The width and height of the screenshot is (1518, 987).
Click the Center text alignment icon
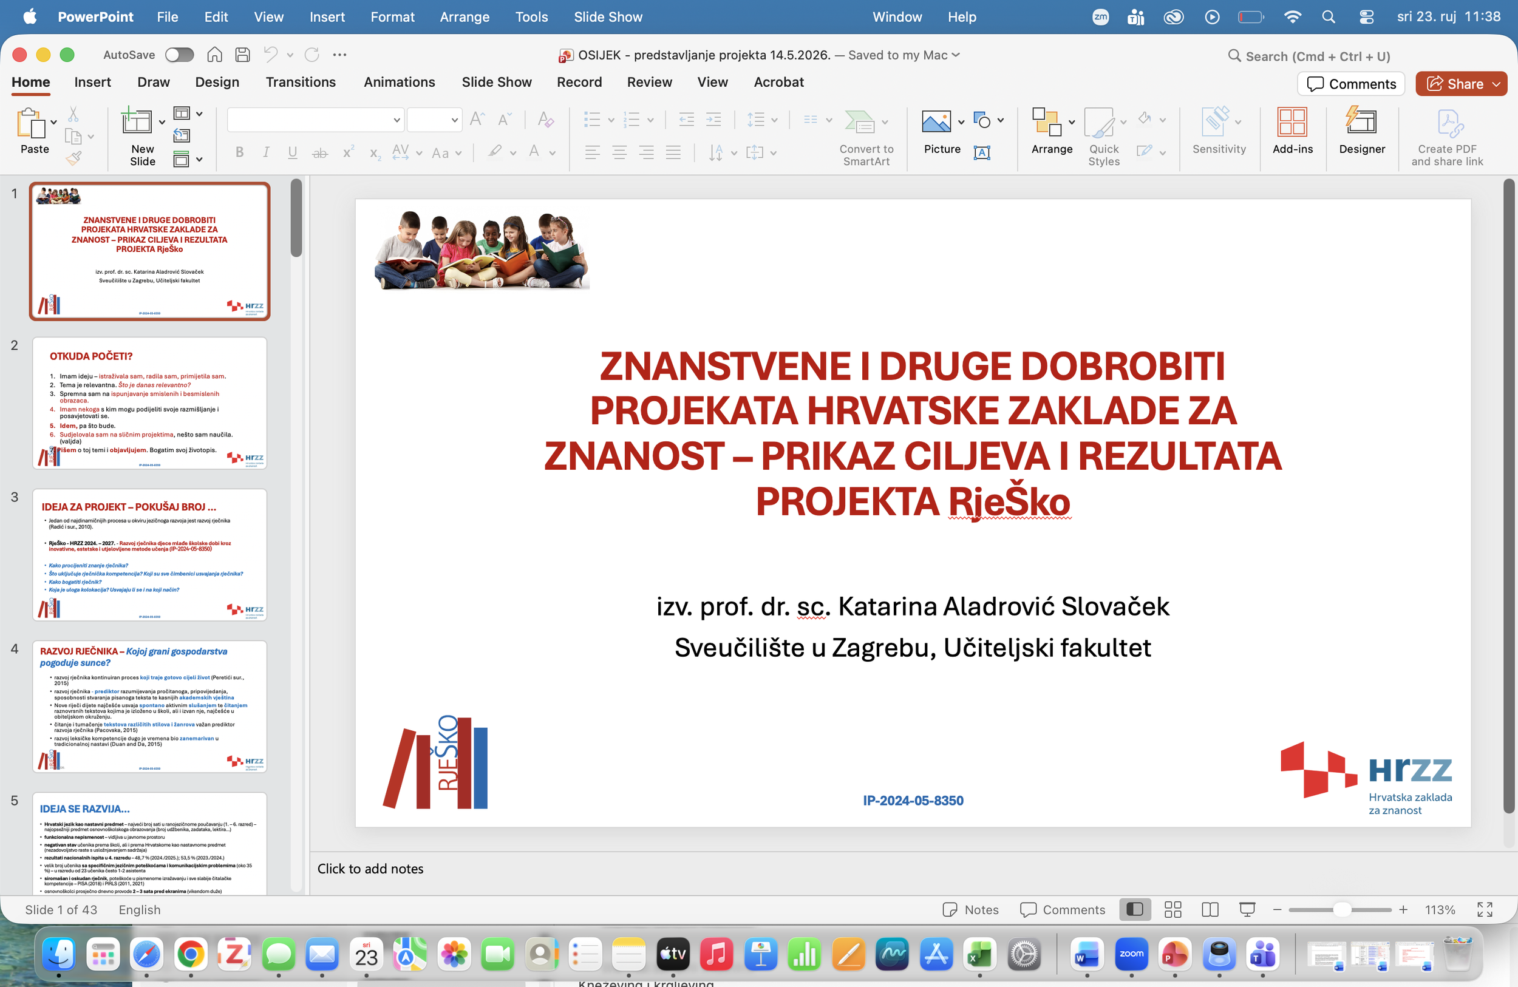(619, 152)
